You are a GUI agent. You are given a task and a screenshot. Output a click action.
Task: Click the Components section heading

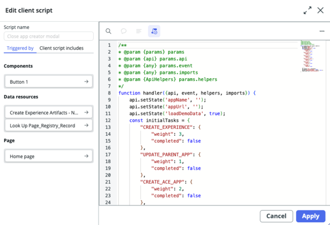point(19,66)
